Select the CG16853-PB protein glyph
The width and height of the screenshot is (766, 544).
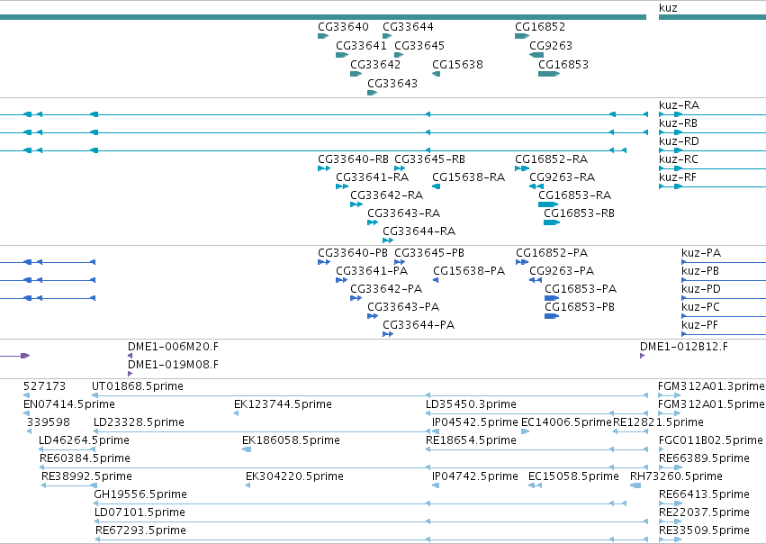coord(552,316)
